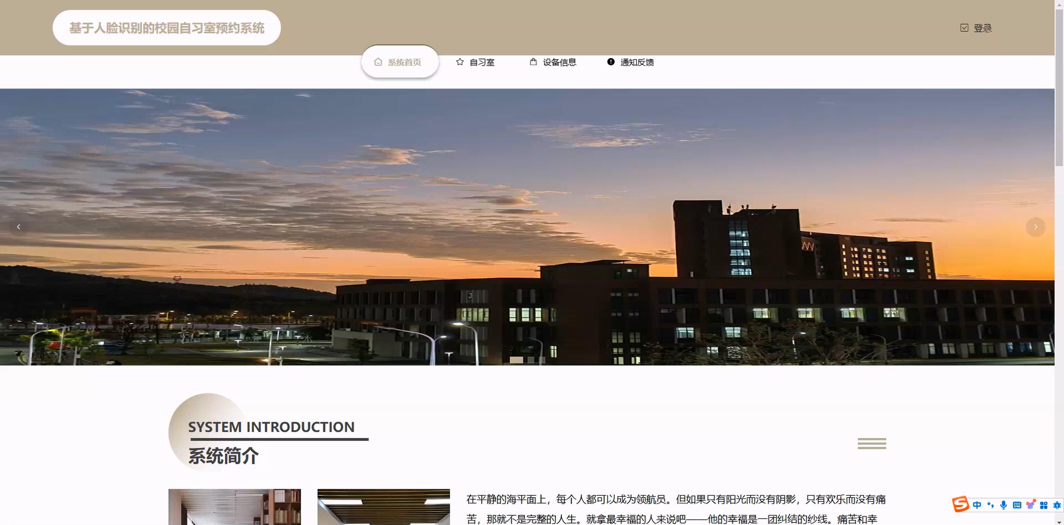The width and height of the screenshot is (1064, 525).
Task: Select the first carousel indicator dot
Action: click(x=516, y=360)
